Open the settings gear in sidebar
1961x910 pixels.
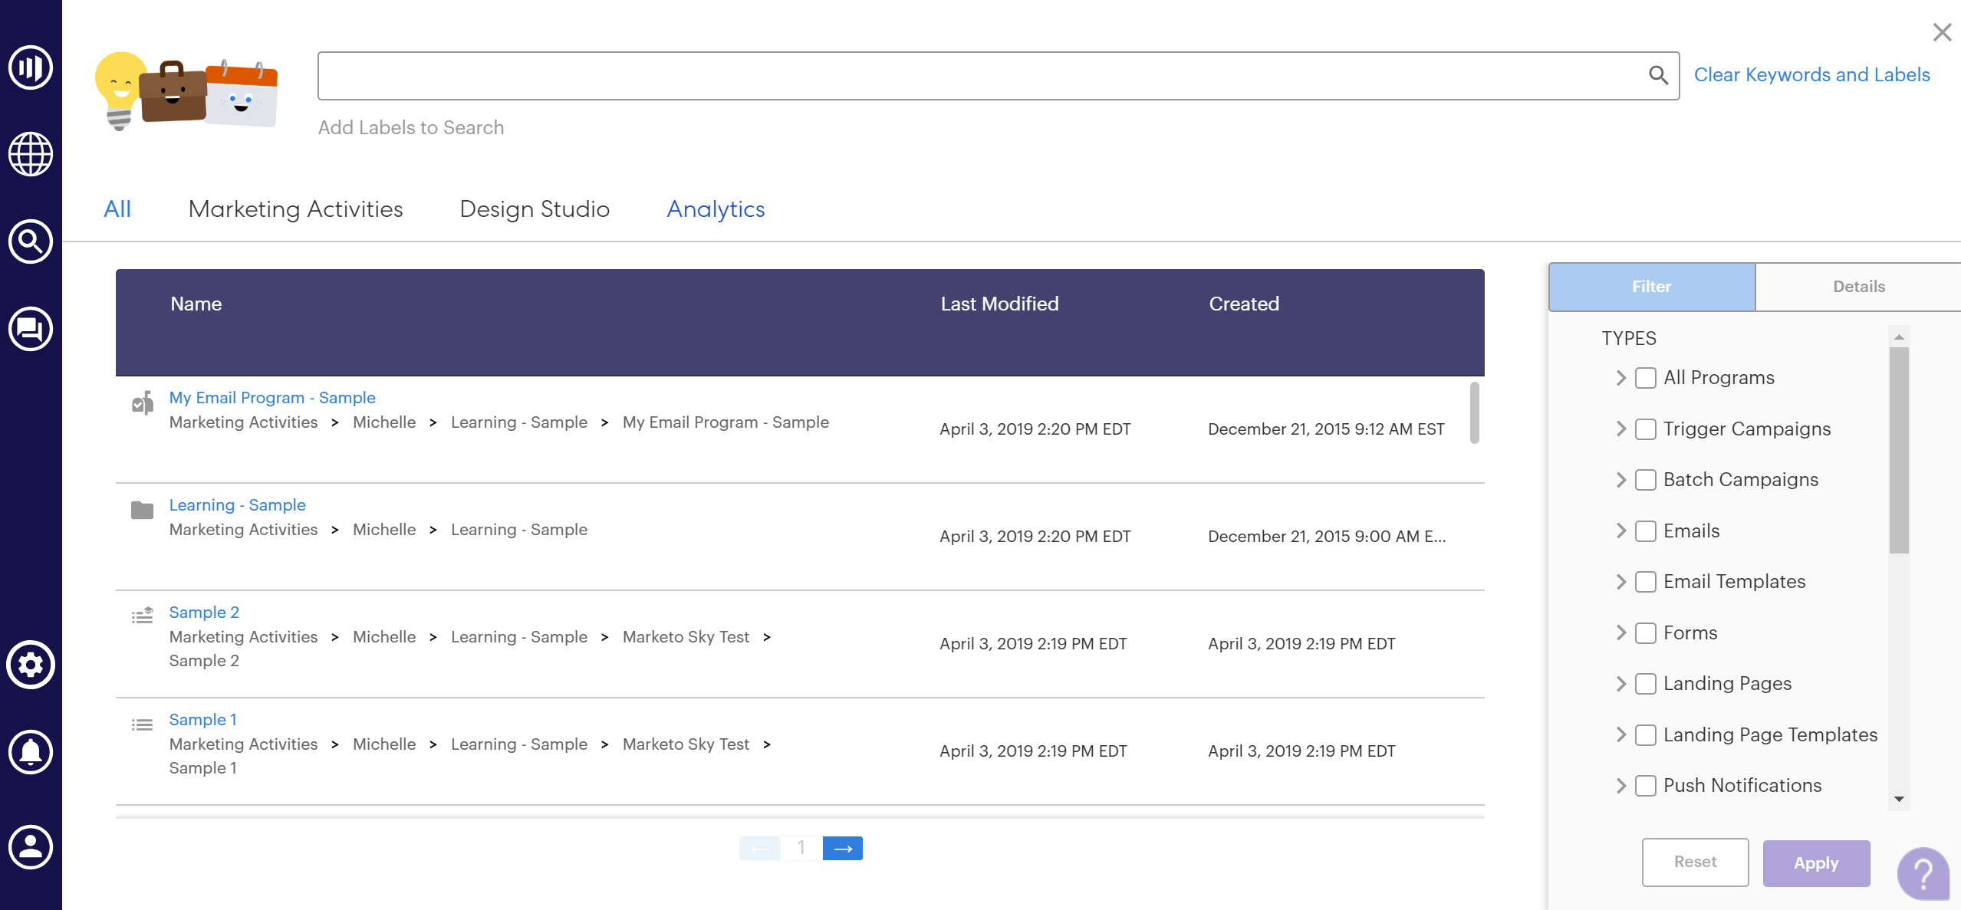tap(31, 665)
